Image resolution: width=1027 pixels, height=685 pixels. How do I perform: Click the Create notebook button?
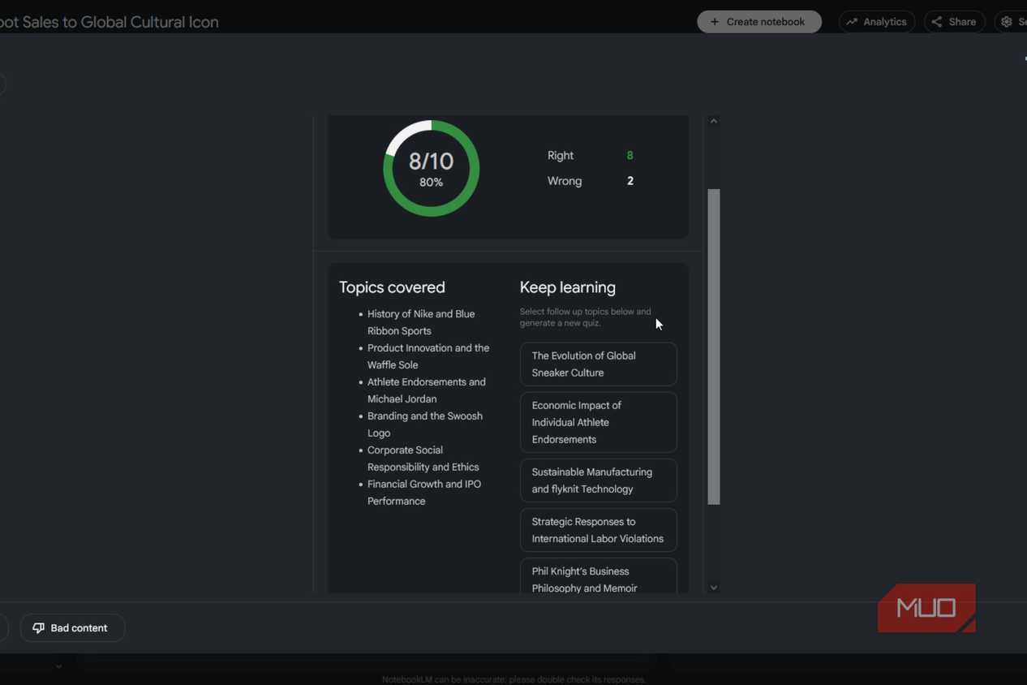758,22
